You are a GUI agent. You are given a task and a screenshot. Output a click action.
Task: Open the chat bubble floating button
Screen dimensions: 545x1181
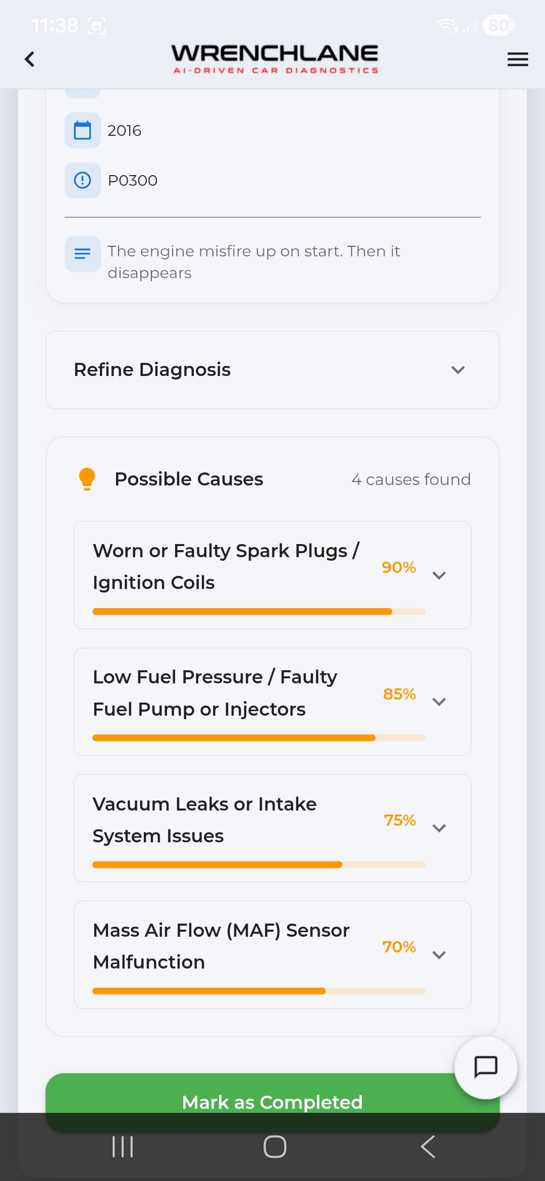tap(485, 1067)
